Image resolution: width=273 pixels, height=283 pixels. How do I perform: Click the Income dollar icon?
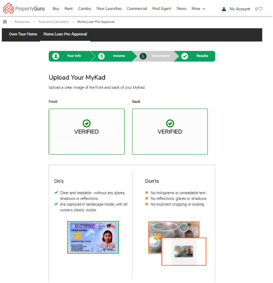[101, 56]
